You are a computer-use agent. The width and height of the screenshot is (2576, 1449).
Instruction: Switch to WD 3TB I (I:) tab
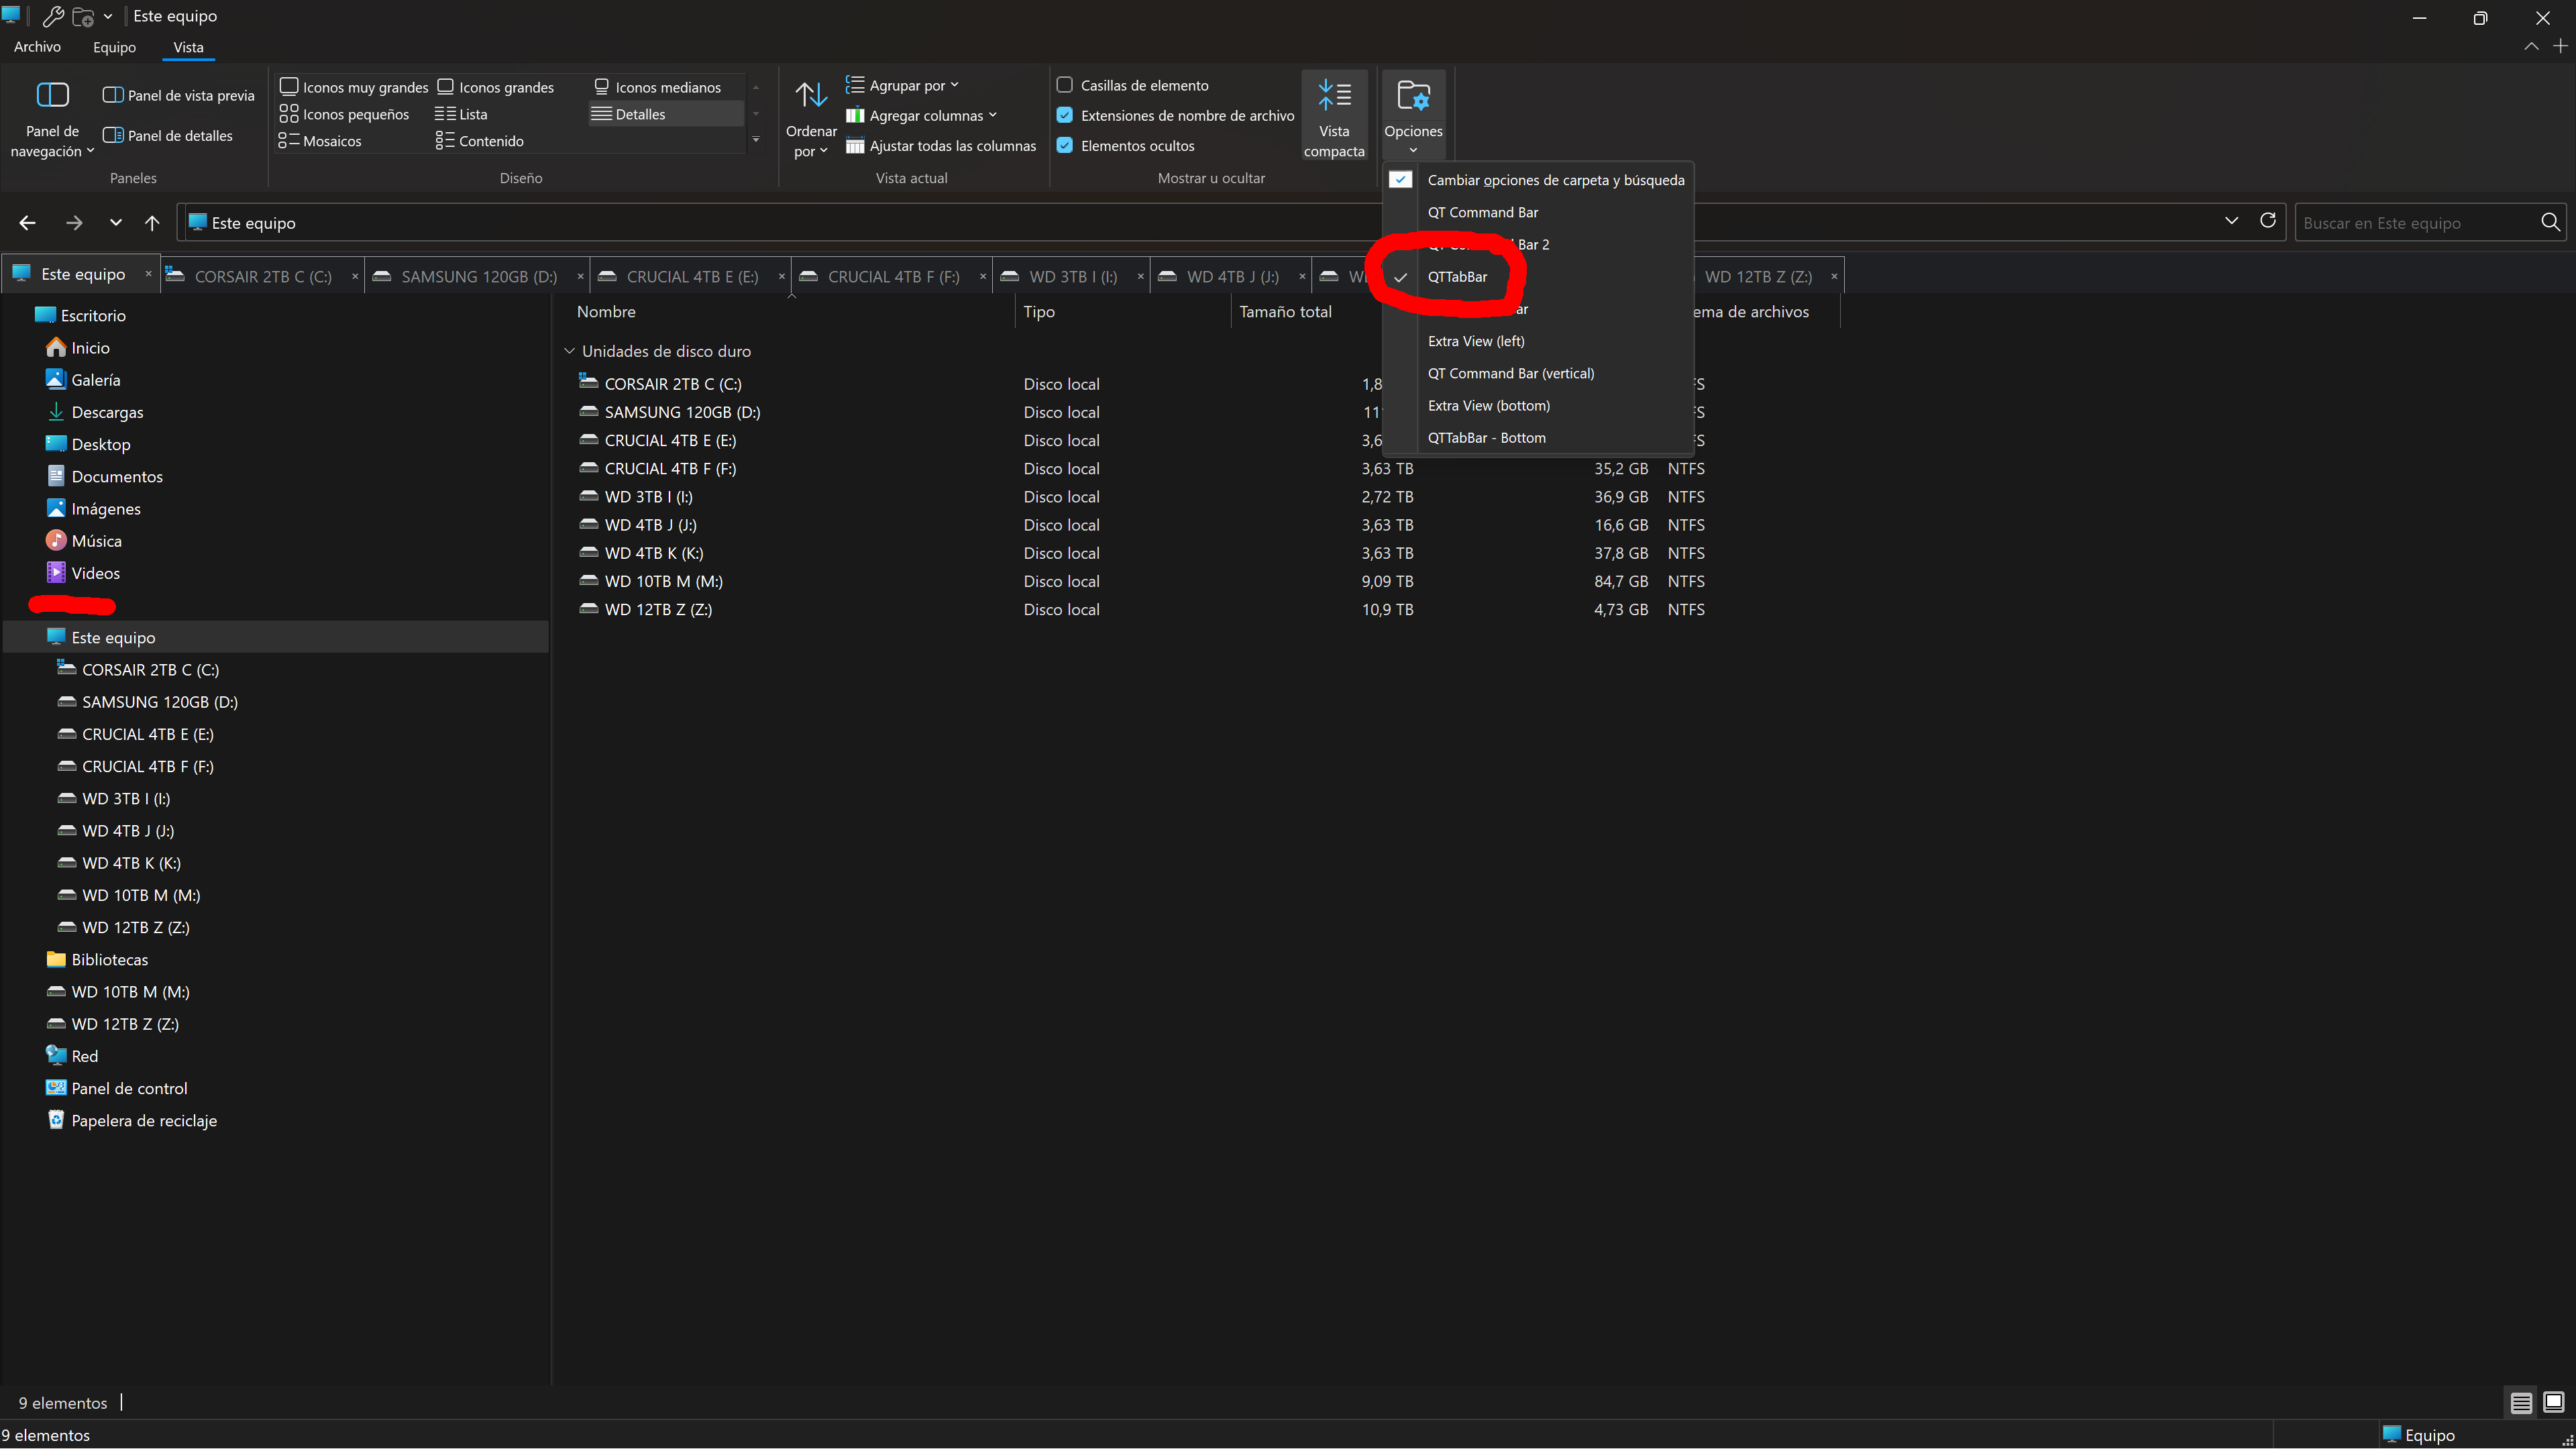point(1072,277)
